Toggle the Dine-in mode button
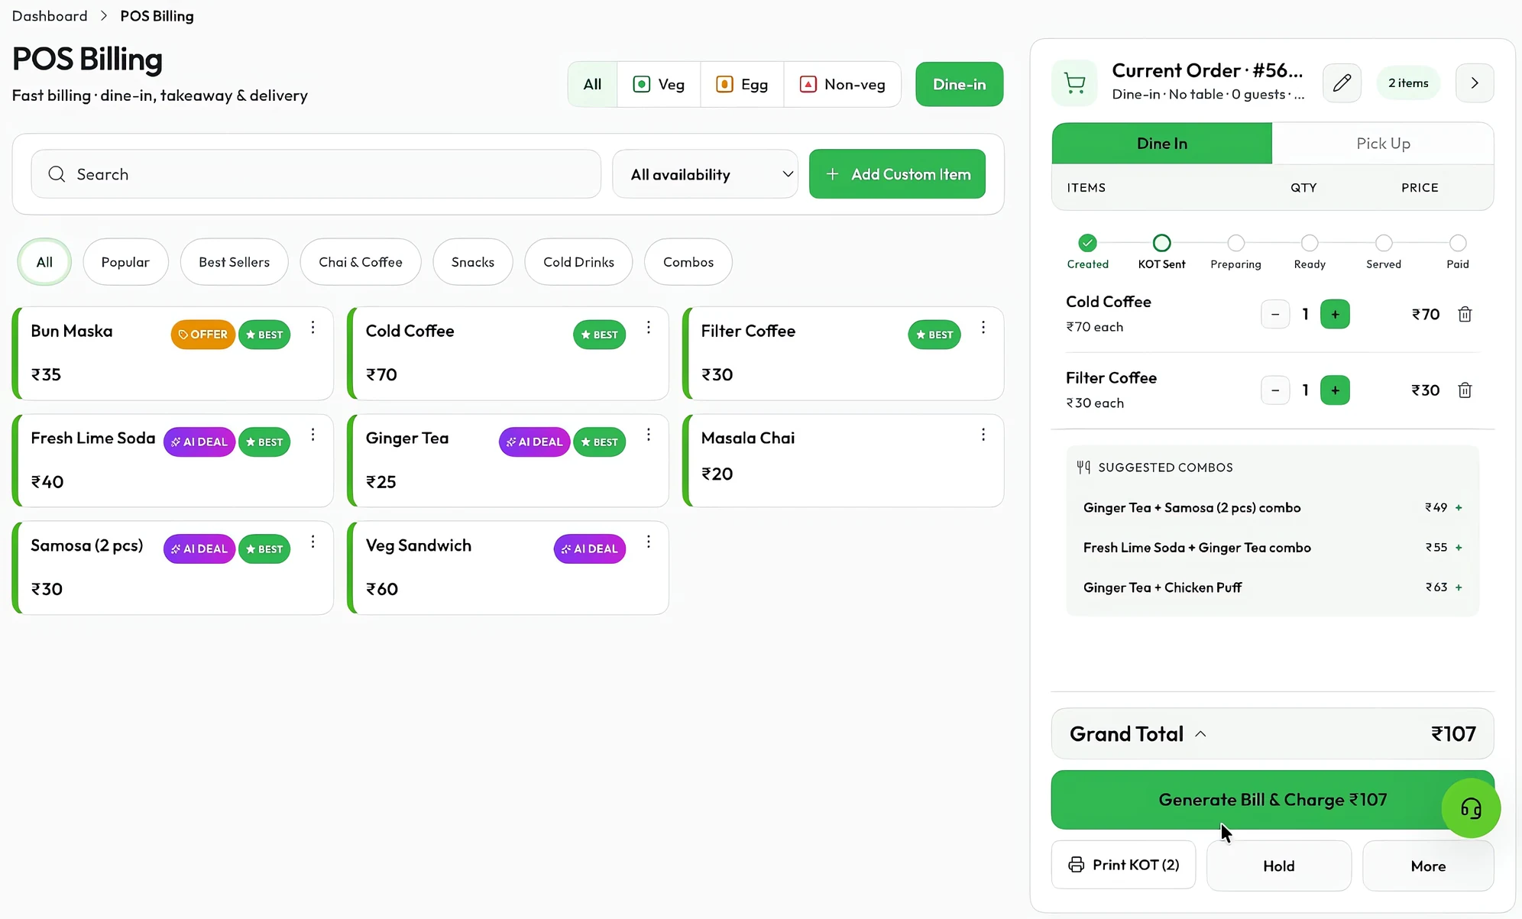1522x919 pixels. pos(959,84)
